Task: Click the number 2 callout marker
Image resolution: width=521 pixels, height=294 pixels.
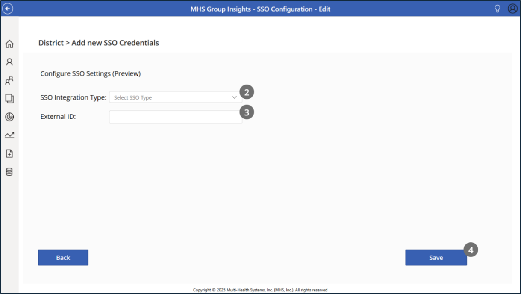Action: coord(247,92)
